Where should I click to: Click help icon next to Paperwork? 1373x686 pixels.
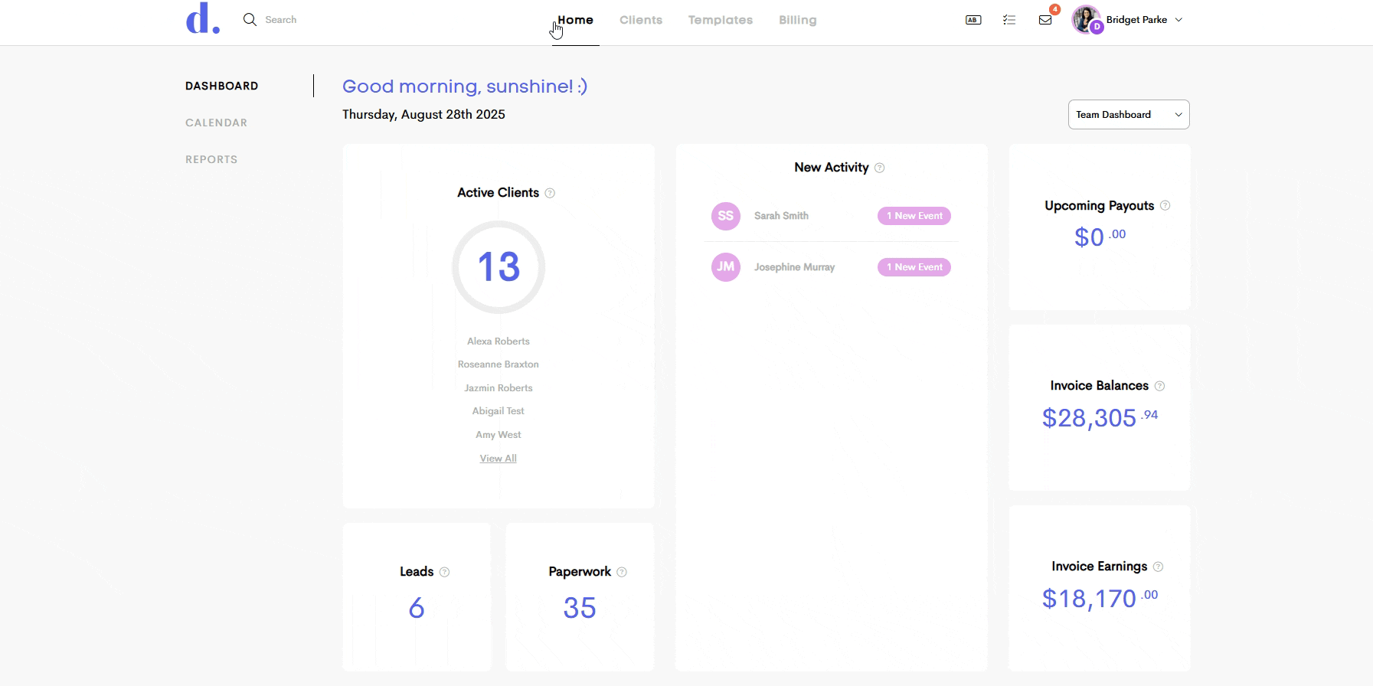622,572
